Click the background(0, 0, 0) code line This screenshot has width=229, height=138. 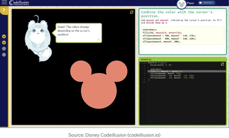pyautogui.click(x=161, y=65)
